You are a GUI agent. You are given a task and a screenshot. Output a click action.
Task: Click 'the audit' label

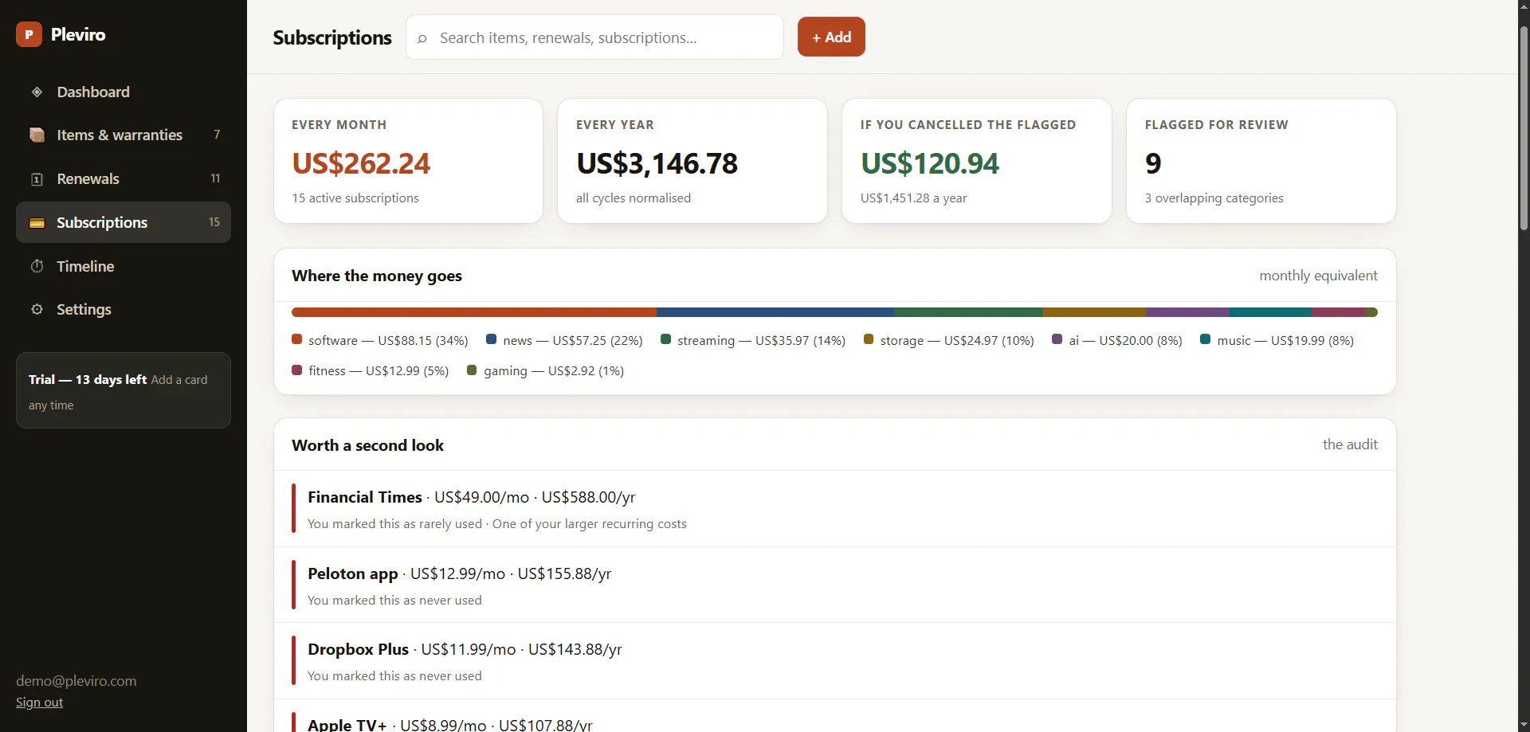pyautogui.click(x=1350, y=444)
